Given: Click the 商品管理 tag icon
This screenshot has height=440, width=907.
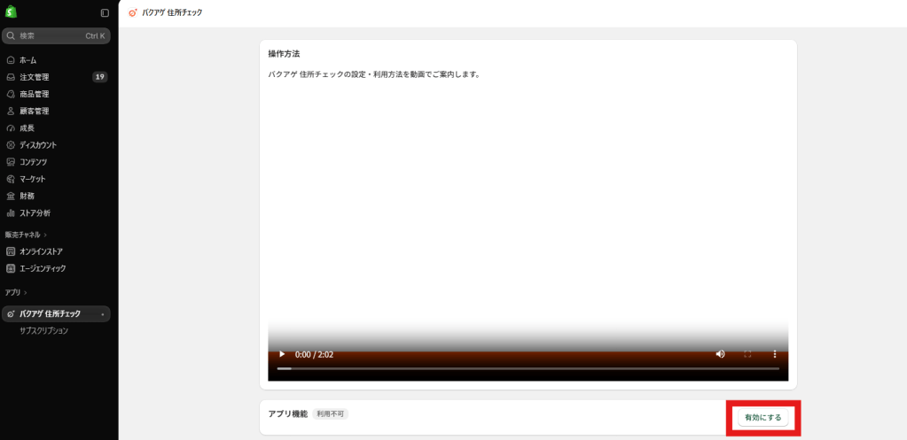Looking at the screenshot, I should click(x=11, y=94).
